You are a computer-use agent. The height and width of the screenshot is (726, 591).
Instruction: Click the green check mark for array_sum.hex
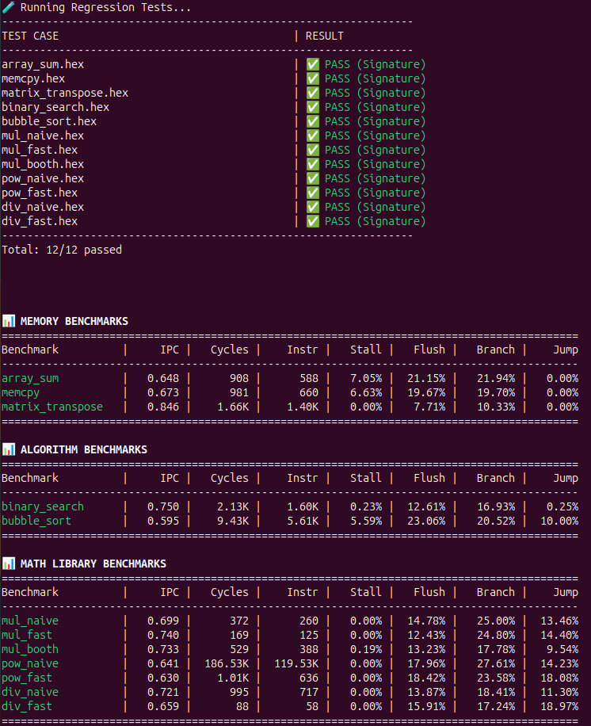pyautogui.click(x=312, y=64)
